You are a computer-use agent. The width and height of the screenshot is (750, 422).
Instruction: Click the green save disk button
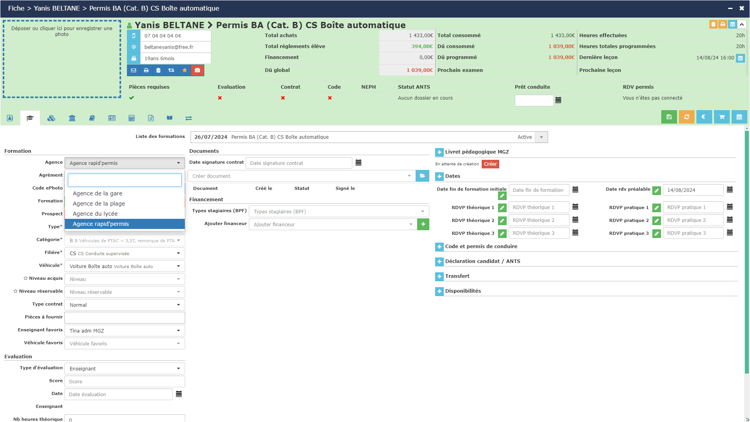[669, 117]
